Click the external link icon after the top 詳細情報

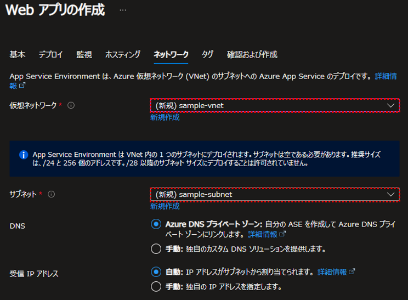(22, 85)
